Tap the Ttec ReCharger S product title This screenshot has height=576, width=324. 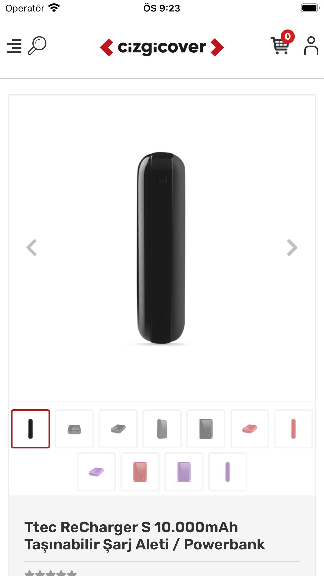coord(145,536)
